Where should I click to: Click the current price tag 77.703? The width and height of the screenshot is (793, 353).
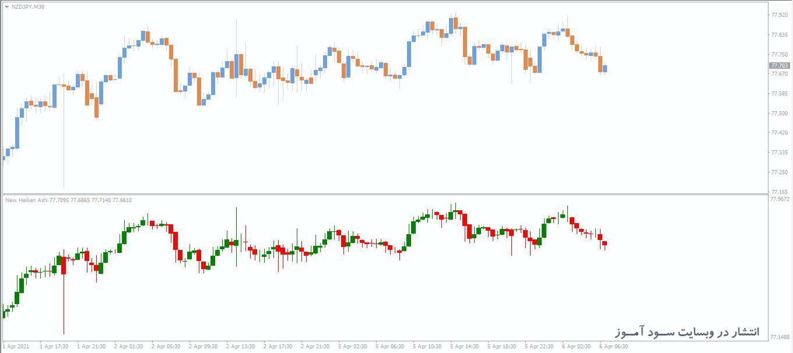(780, 66)
